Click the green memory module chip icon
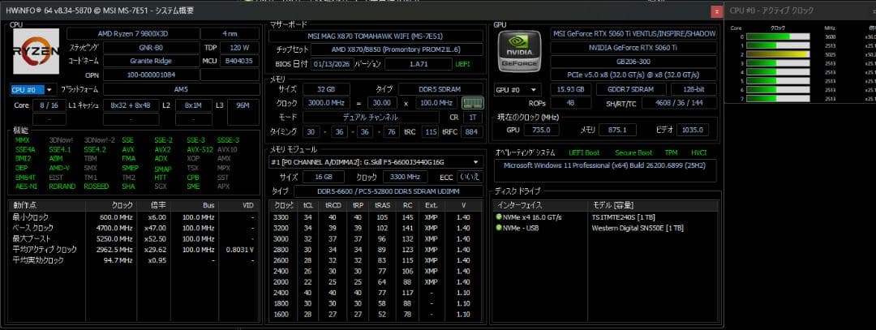876x330 pixels. (x=473, y=103)
